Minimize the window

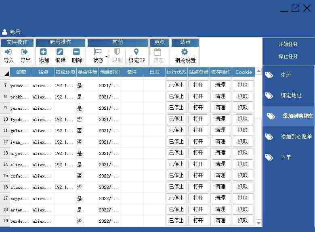pos(284,11)
